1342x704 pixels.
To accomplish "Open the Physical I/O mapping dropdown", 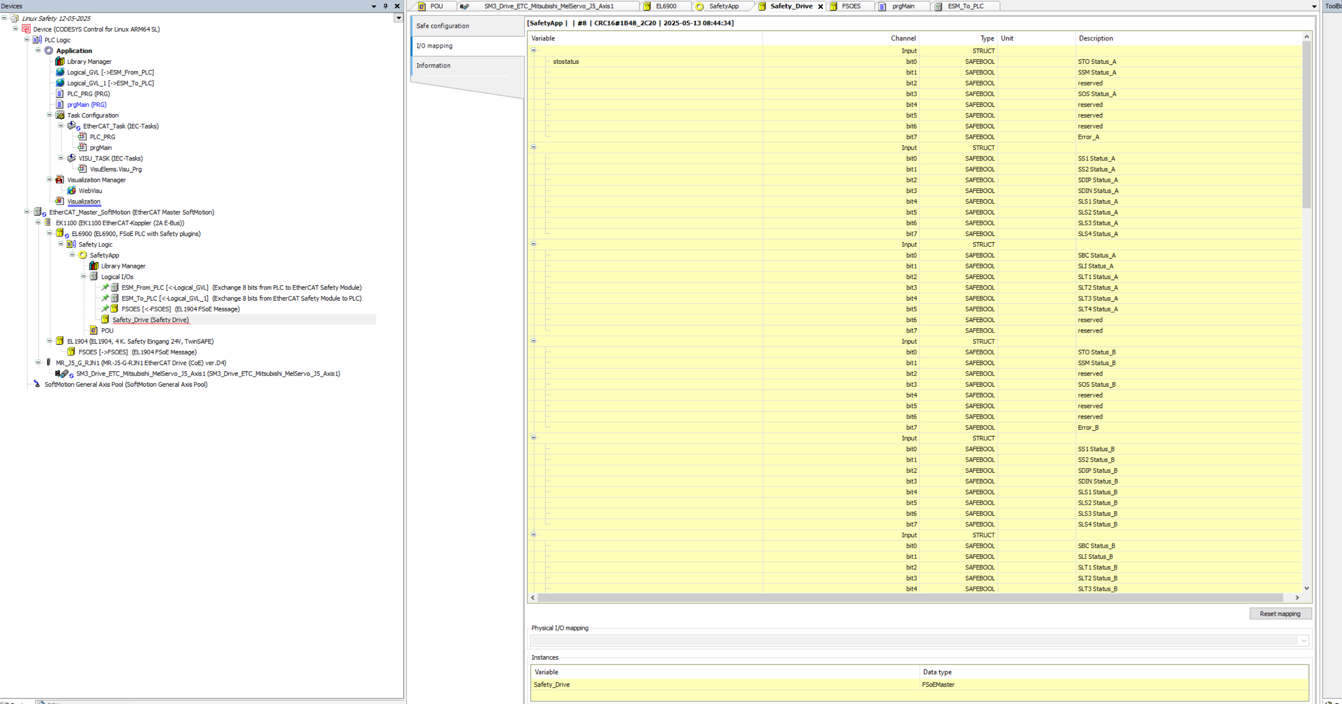I will tap(1304, 641).
